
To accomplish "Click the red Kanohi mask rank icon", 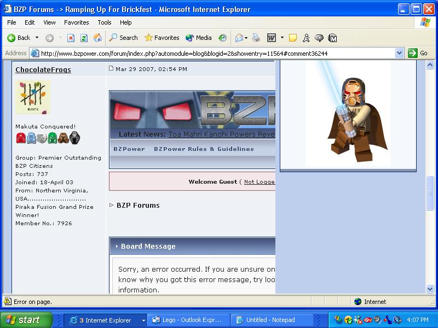I will (21, 138).
